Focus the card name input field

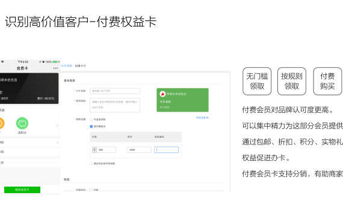click(115, 91)
